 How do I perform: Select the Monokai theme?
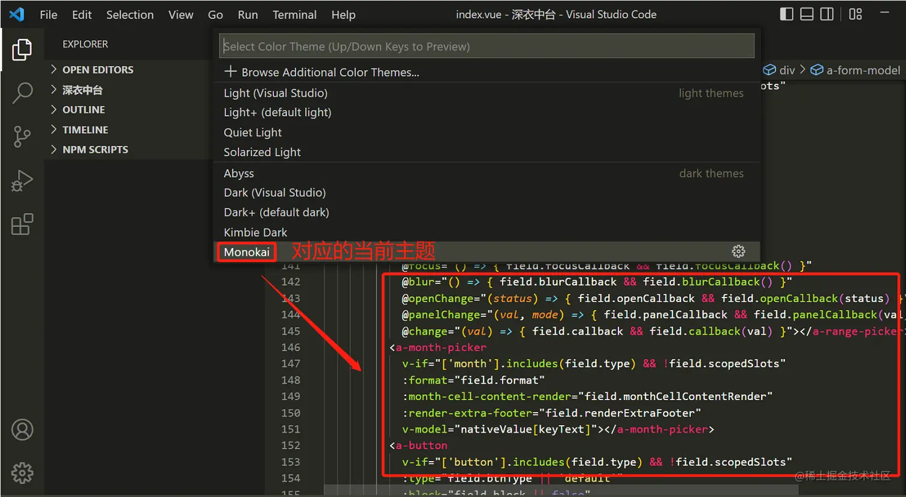(x=487, y=251)
